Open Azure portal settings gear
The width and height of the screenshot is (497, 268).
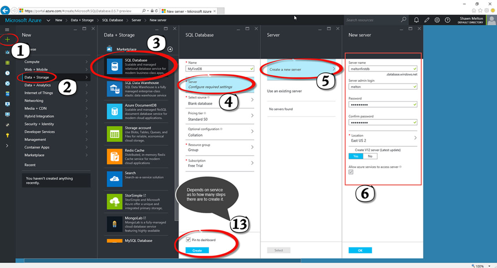pos(437,20)
